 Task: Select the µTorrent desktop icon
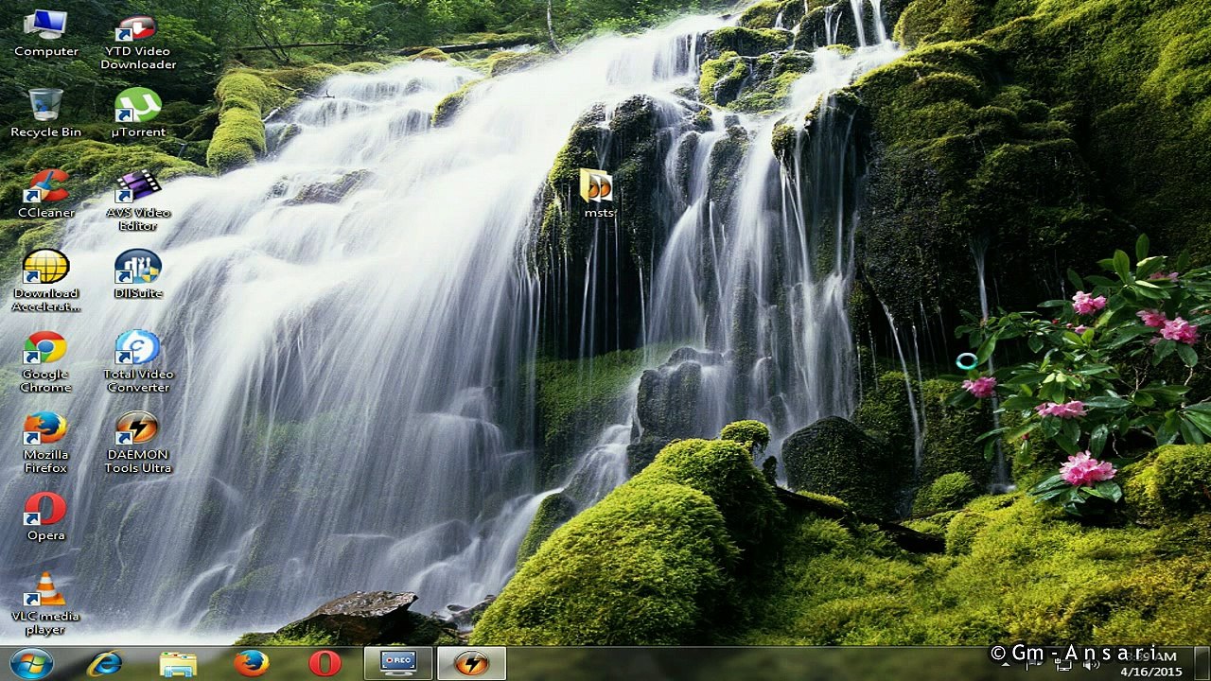[138, 113]
